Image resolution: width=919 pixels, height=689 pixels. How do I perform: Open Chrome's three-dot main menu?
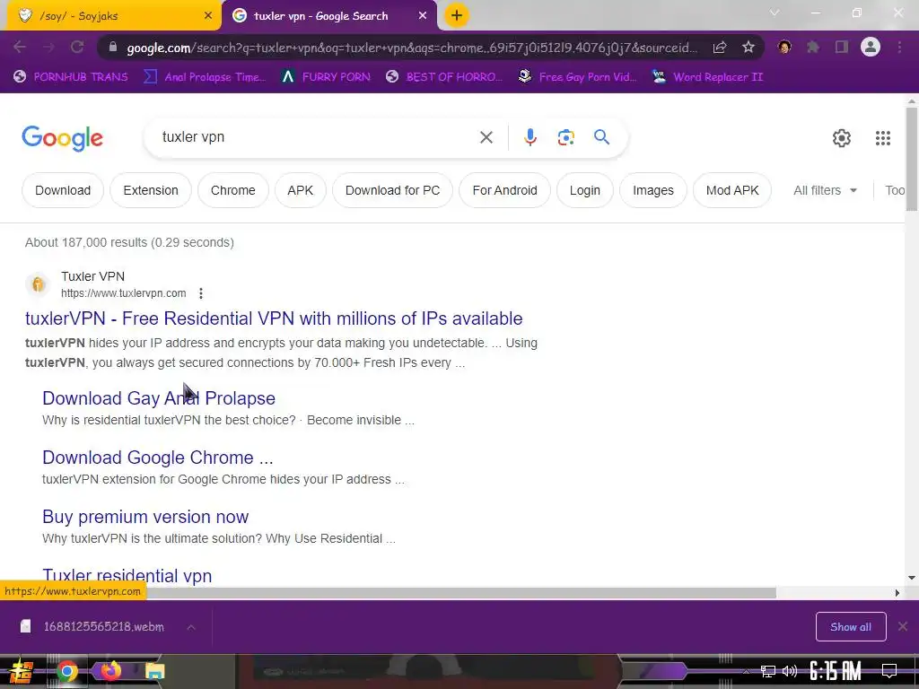coord(899,47)
